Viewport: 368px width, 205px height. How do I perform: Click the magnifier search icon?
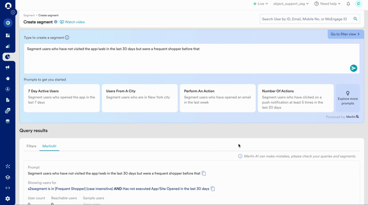tap(355, 19)
